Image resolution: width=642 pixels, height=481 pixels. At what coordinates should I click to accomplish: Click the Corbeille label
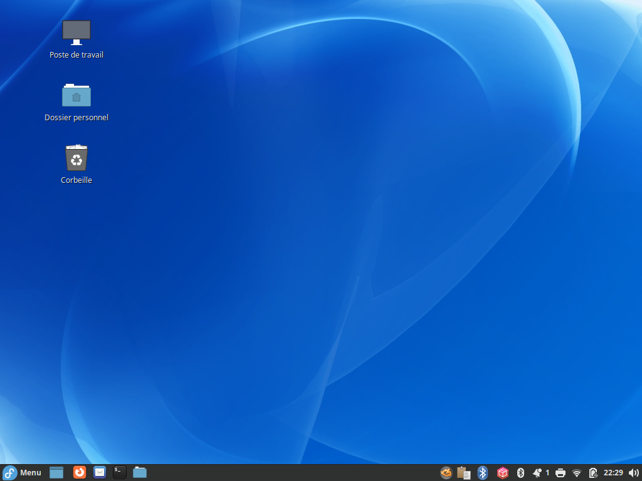[76, 180]
